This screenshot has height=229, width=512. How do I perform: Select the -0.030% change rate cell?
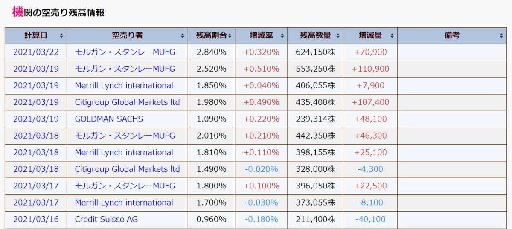(261, 203)
